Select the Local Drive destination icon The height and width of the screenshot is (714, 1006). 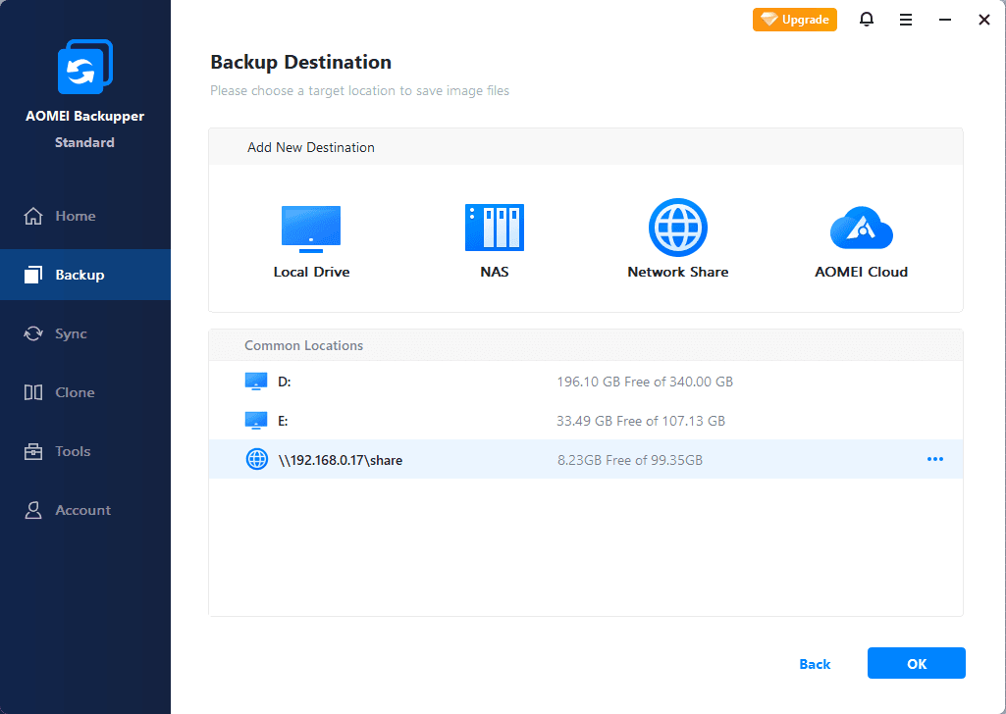click(311, 229)
